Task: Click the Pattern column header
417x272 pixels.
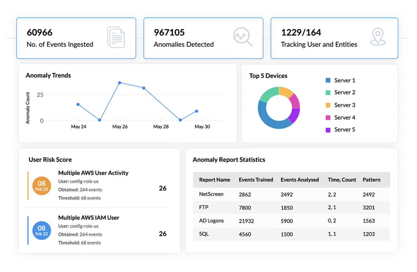Action: (371, 180)
